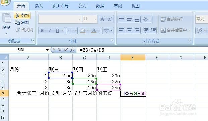The image size is (208, 121).
Task: Click cell containing 张四
Action: point(85,69)
